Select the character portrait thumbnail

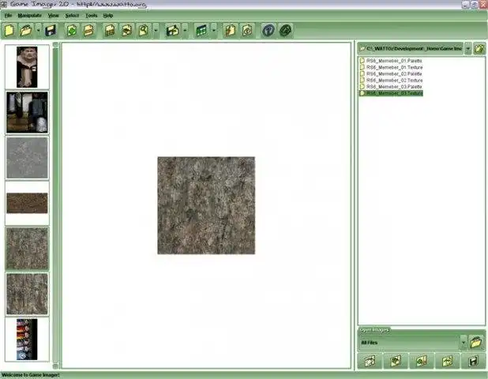pyautogui.click(x=27, y=67)
